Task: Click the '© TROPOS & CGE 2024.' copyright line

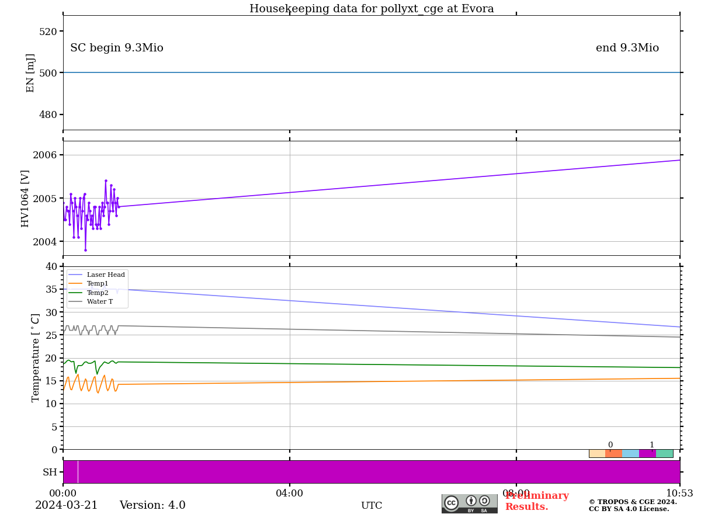Action: coord(633,502)
